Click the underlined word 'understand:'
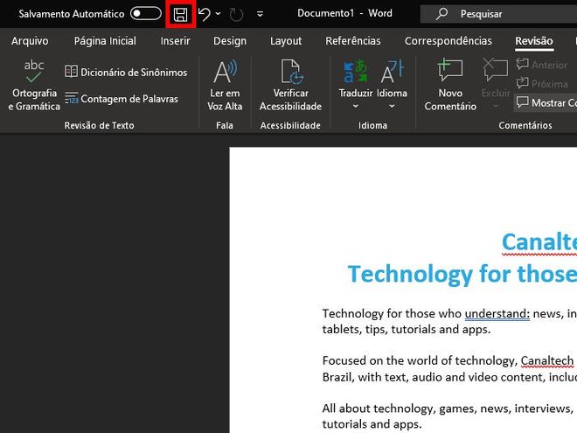The height and width of the screenshot is (433, 577). point(497,313)
